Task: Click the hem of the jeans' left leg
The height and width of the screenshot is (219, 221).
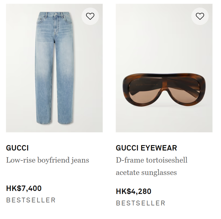Action: [44, 122]
